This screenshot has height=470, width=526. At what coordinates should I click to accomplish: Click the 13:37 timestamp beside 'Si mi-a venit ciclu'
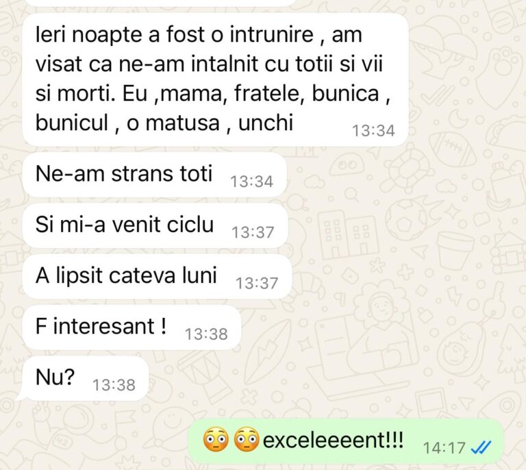pos(253,232)
